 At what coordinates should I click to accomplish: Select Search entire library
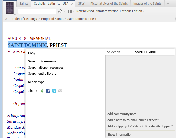point(42,73)
